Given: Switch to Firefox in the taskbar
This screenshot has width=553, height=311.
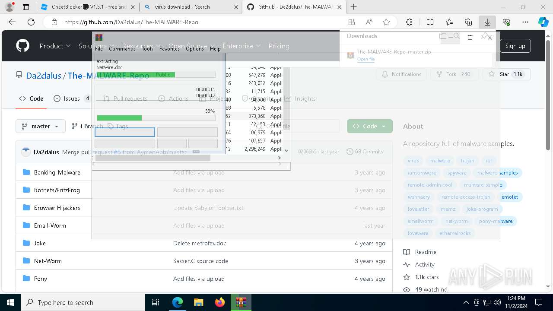Looking at the screenshot, I should coord(220,302).
